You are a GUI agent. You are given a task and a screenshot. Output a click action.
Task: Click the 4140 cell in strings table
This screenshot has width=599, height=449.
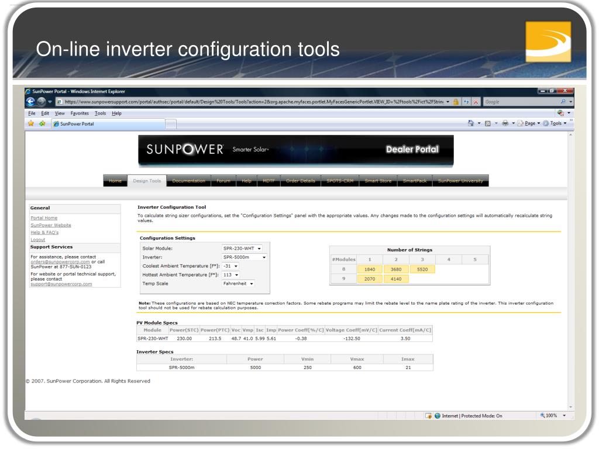(x=396, y=279)
